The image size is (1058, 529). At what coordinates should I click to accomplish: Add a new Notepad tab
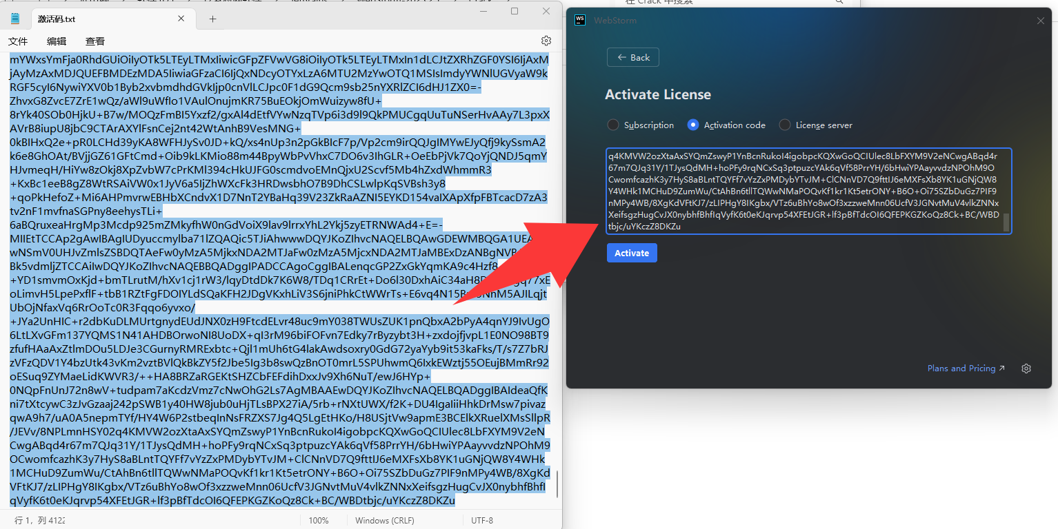coord(212,19)
